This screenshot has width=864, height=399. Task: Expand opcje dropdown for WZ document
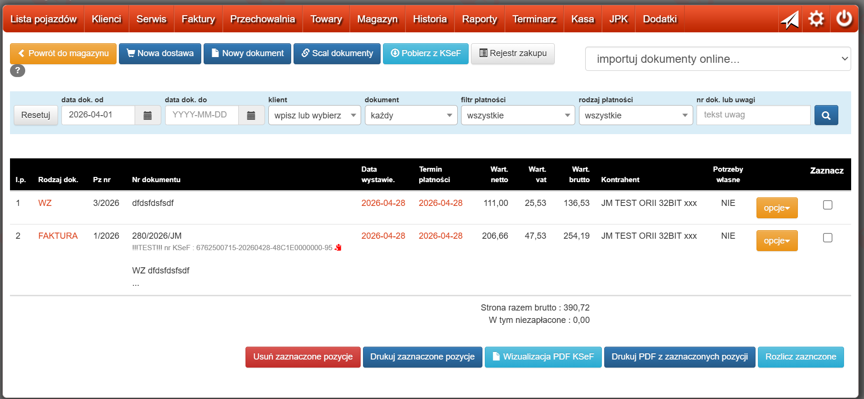point(776,208)
